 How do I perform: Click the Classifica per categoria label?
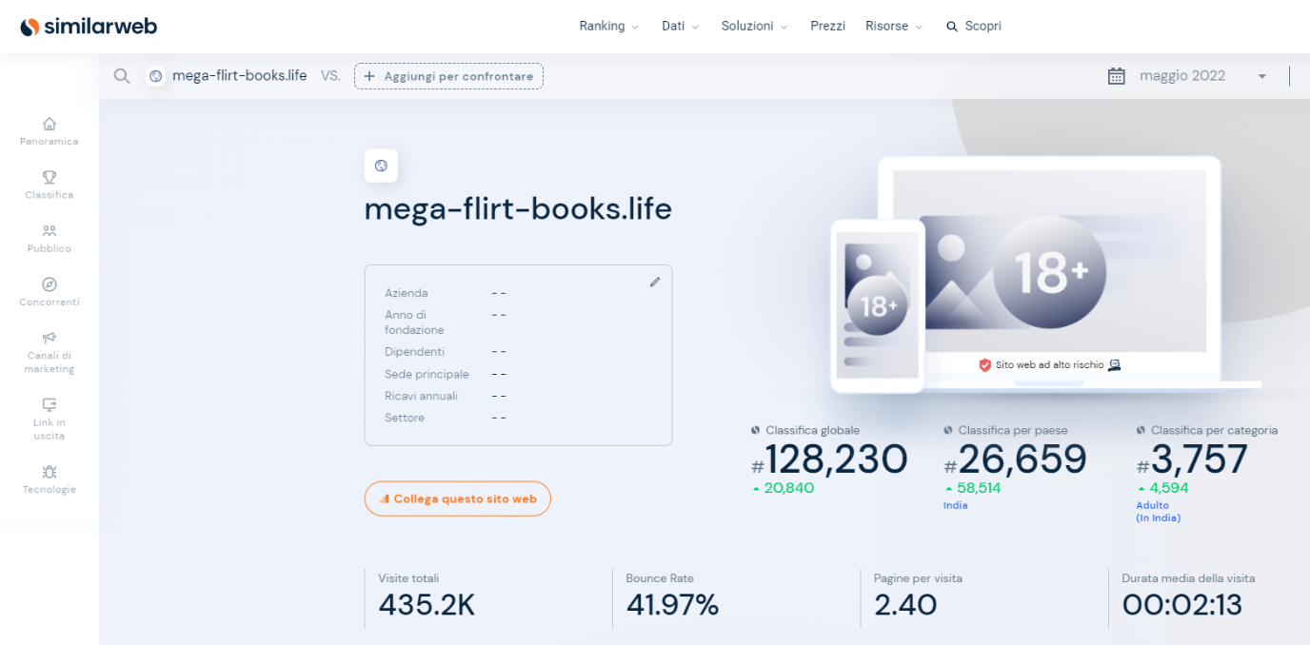click(x=1214, y=430)
